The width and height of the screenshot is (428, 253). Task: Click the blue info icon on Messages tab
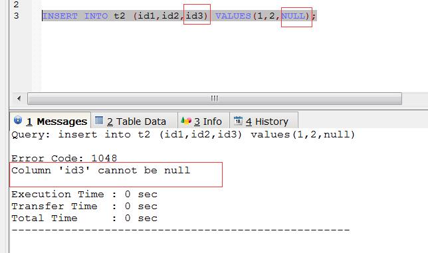(x=18, y=120)
